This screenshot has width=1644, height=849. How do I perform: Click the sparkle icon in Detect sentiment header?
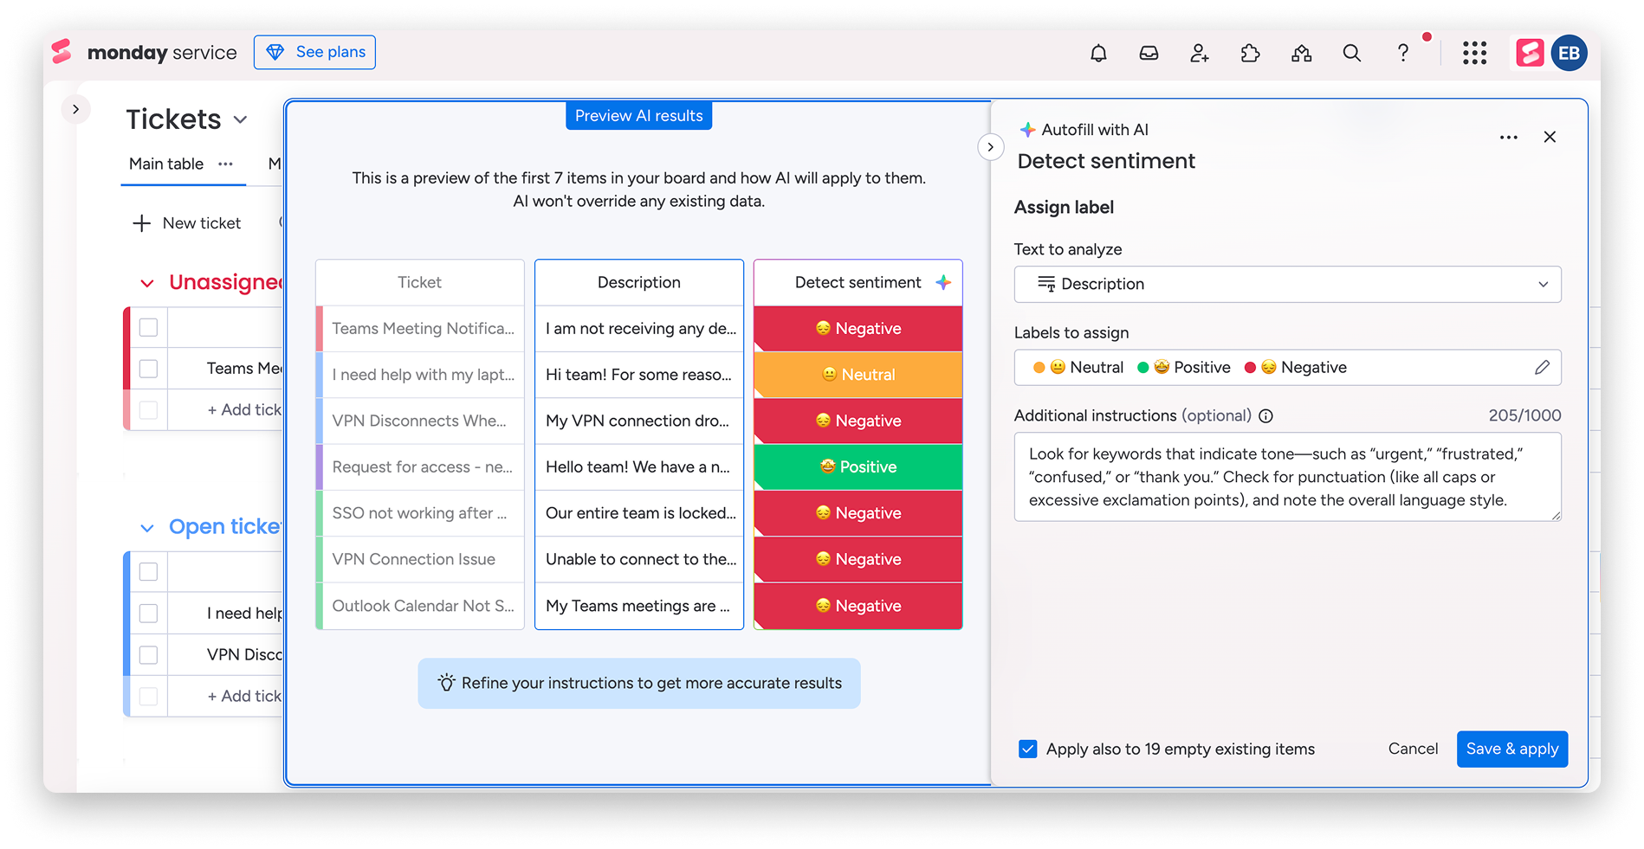[943, 282]
